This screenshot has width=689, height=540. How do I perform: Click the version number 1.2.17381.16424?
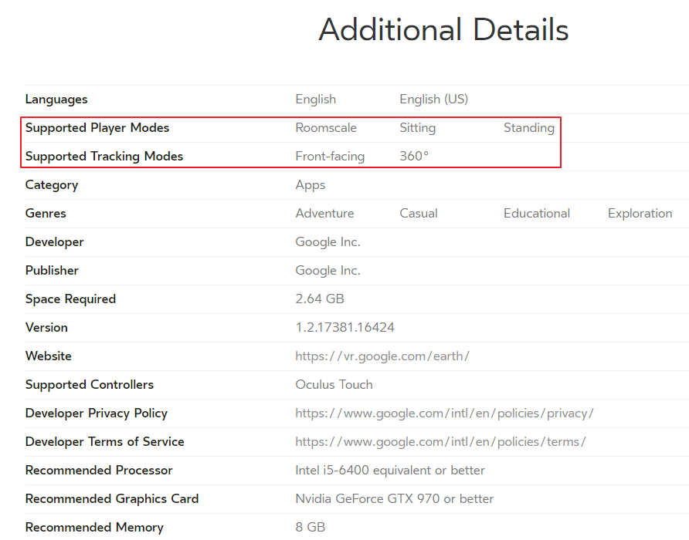(x=344, y=328)
